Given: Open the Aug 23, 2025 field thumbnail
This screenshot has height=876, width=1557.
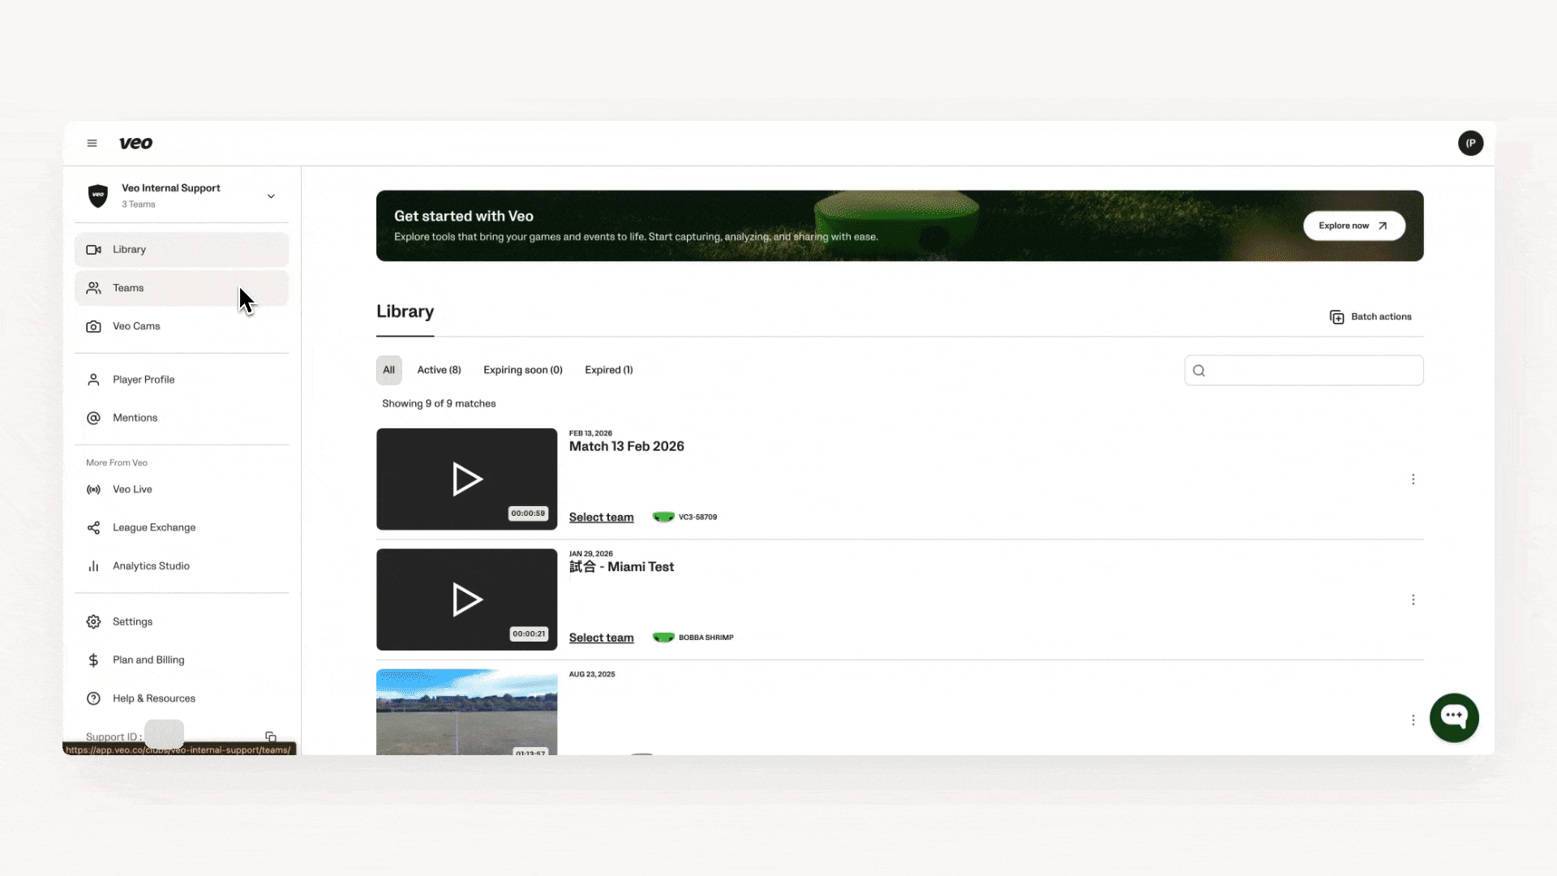Looking at the screenshot, I should pos(466,712).
